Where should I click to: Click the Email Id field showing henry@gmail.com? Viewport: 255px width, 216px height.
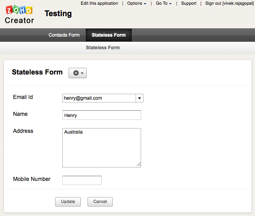tap(99, 98)
